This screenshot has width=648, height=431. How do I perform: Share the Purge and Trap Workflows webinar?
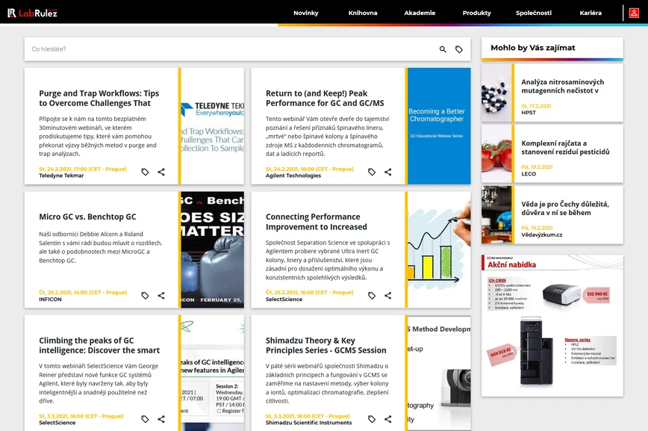click(161, 172)
